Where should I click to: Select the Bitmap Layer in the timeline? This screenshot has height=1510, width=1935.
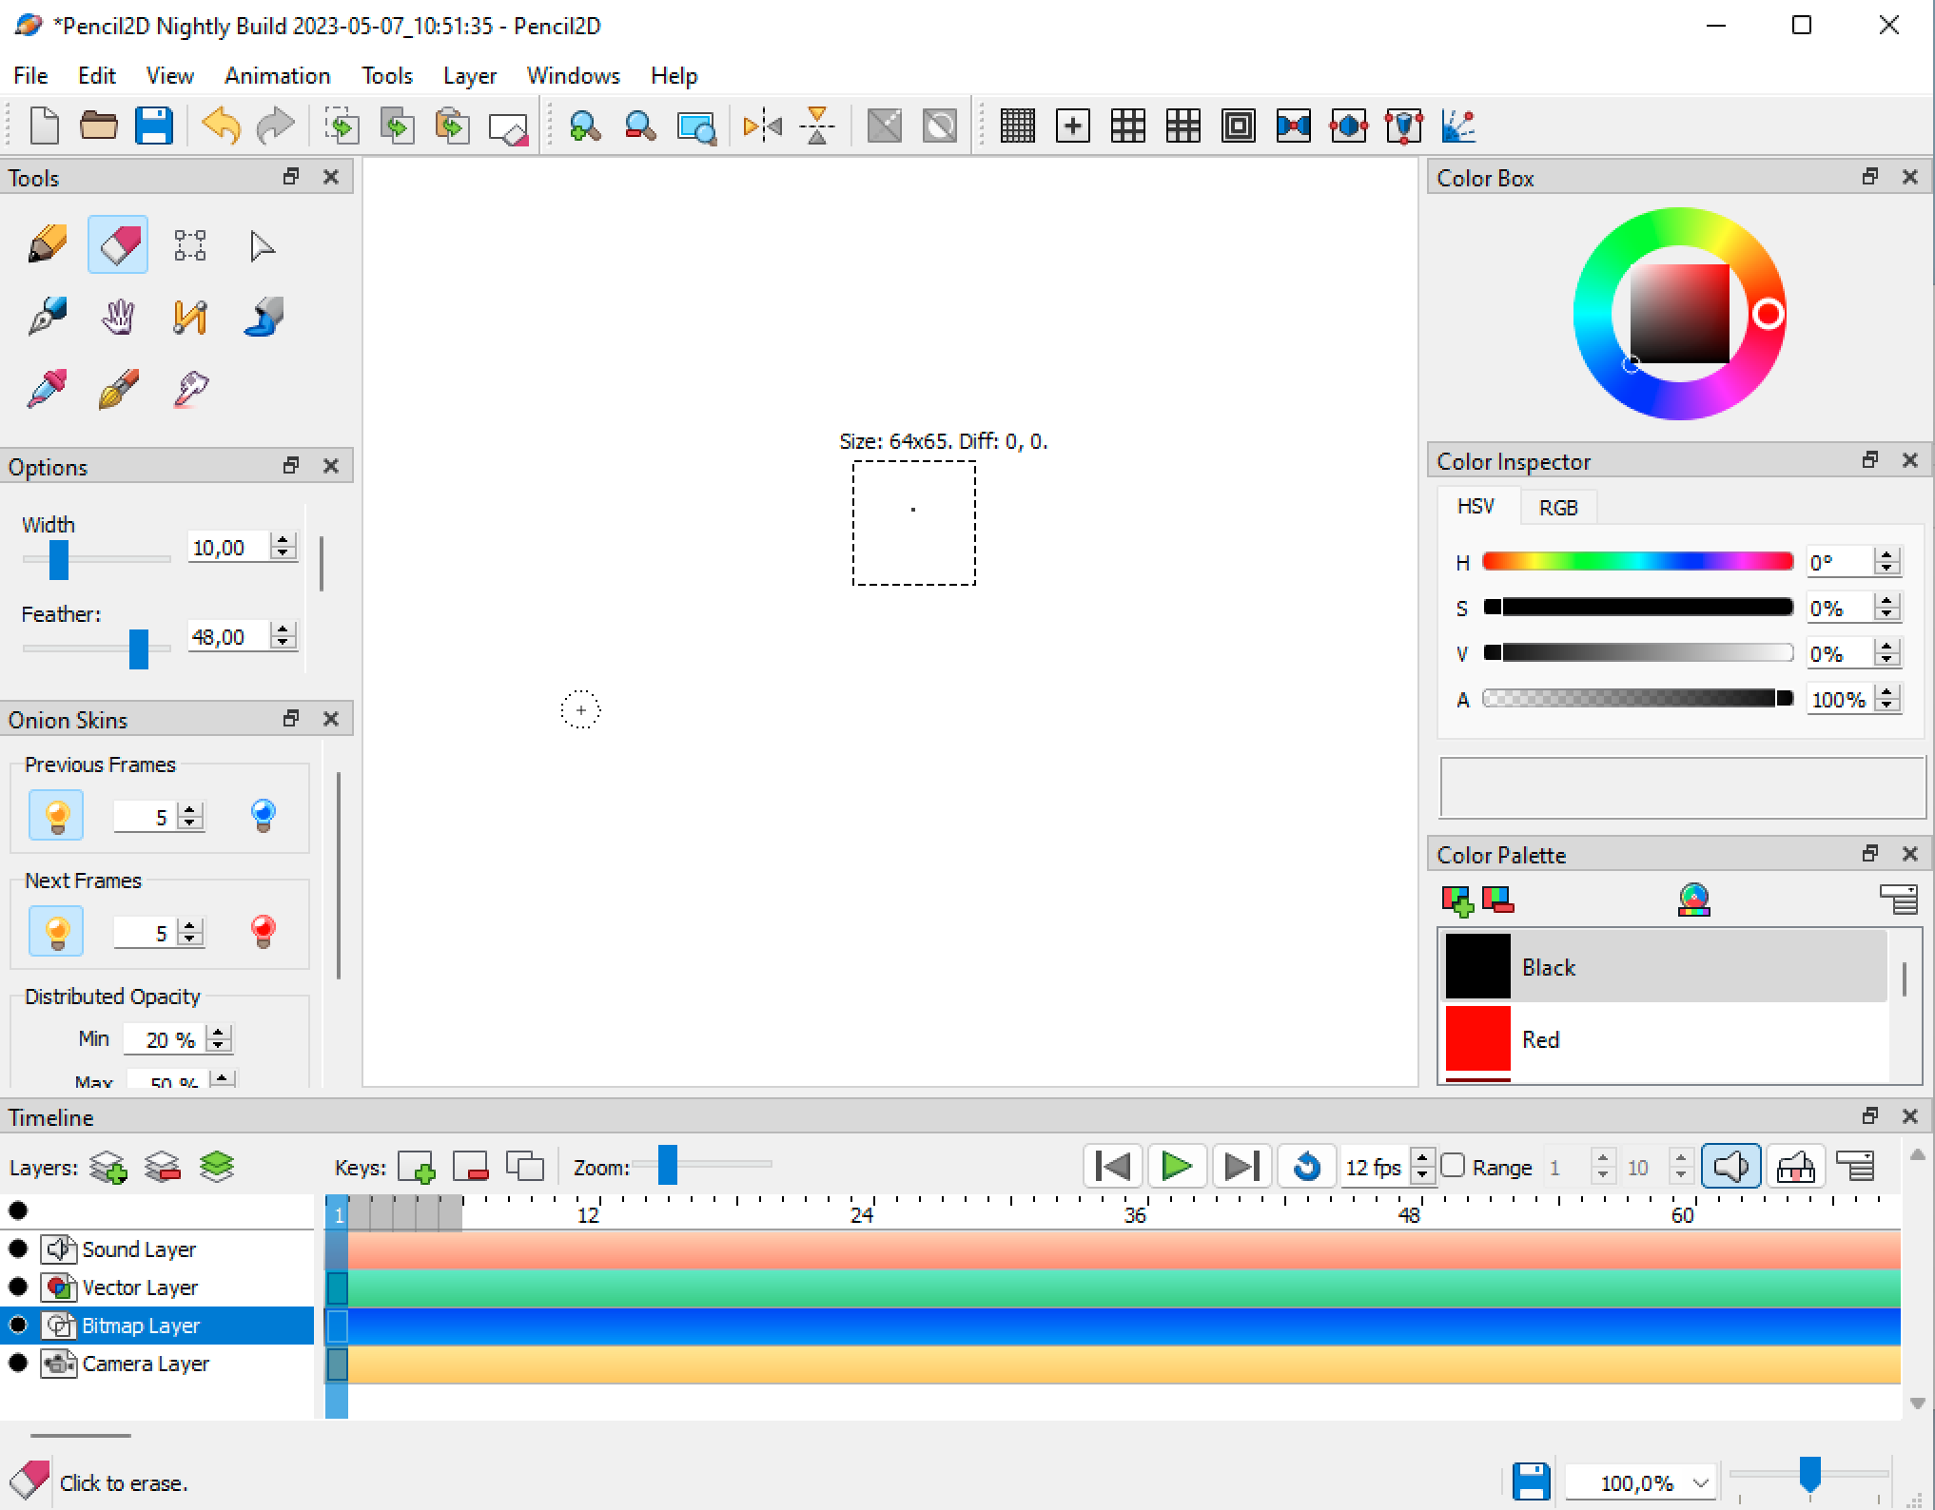[141, 1325]
